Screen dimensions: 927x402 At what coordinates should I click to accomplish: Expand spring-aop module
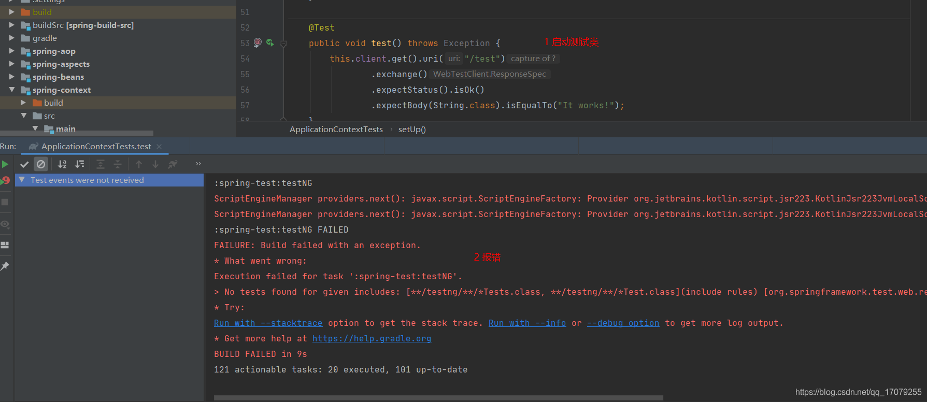(x=11, y=51)
